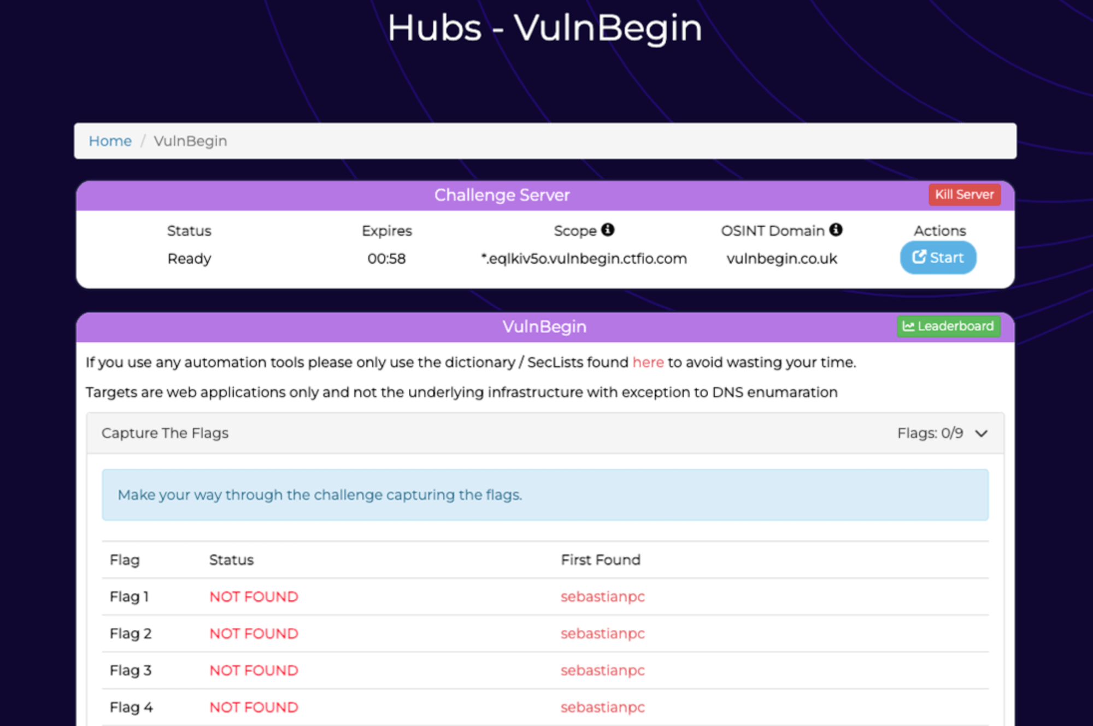Start the challenge server
Viewport: 1093px width, 726px height.
tap(938, 257)
